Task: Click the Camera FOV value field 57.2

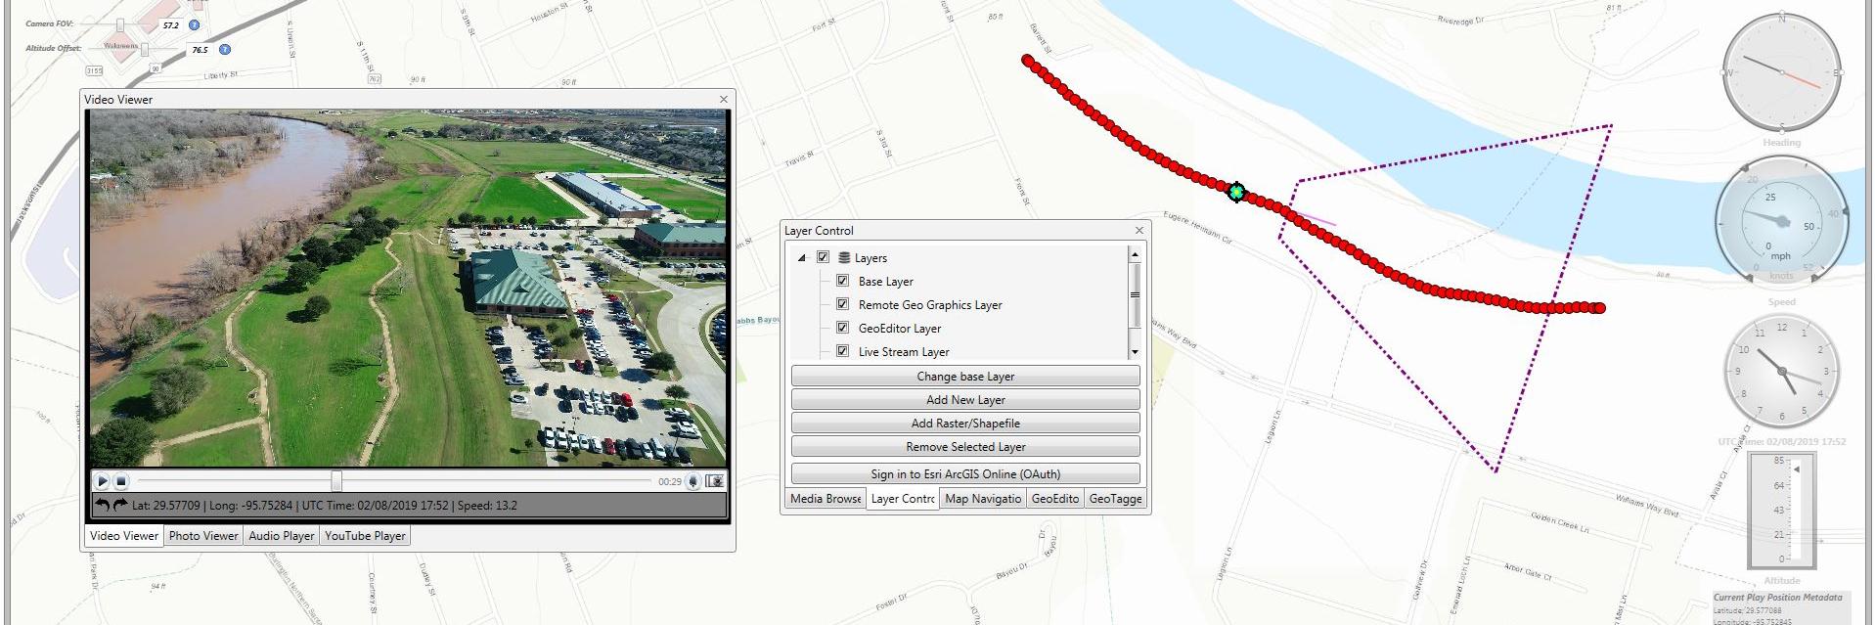Action: (x=170, y=25)
